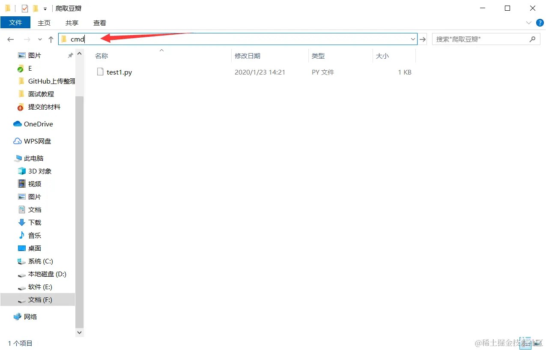Open the recent locations dropdown chevron

pos(40,39)
